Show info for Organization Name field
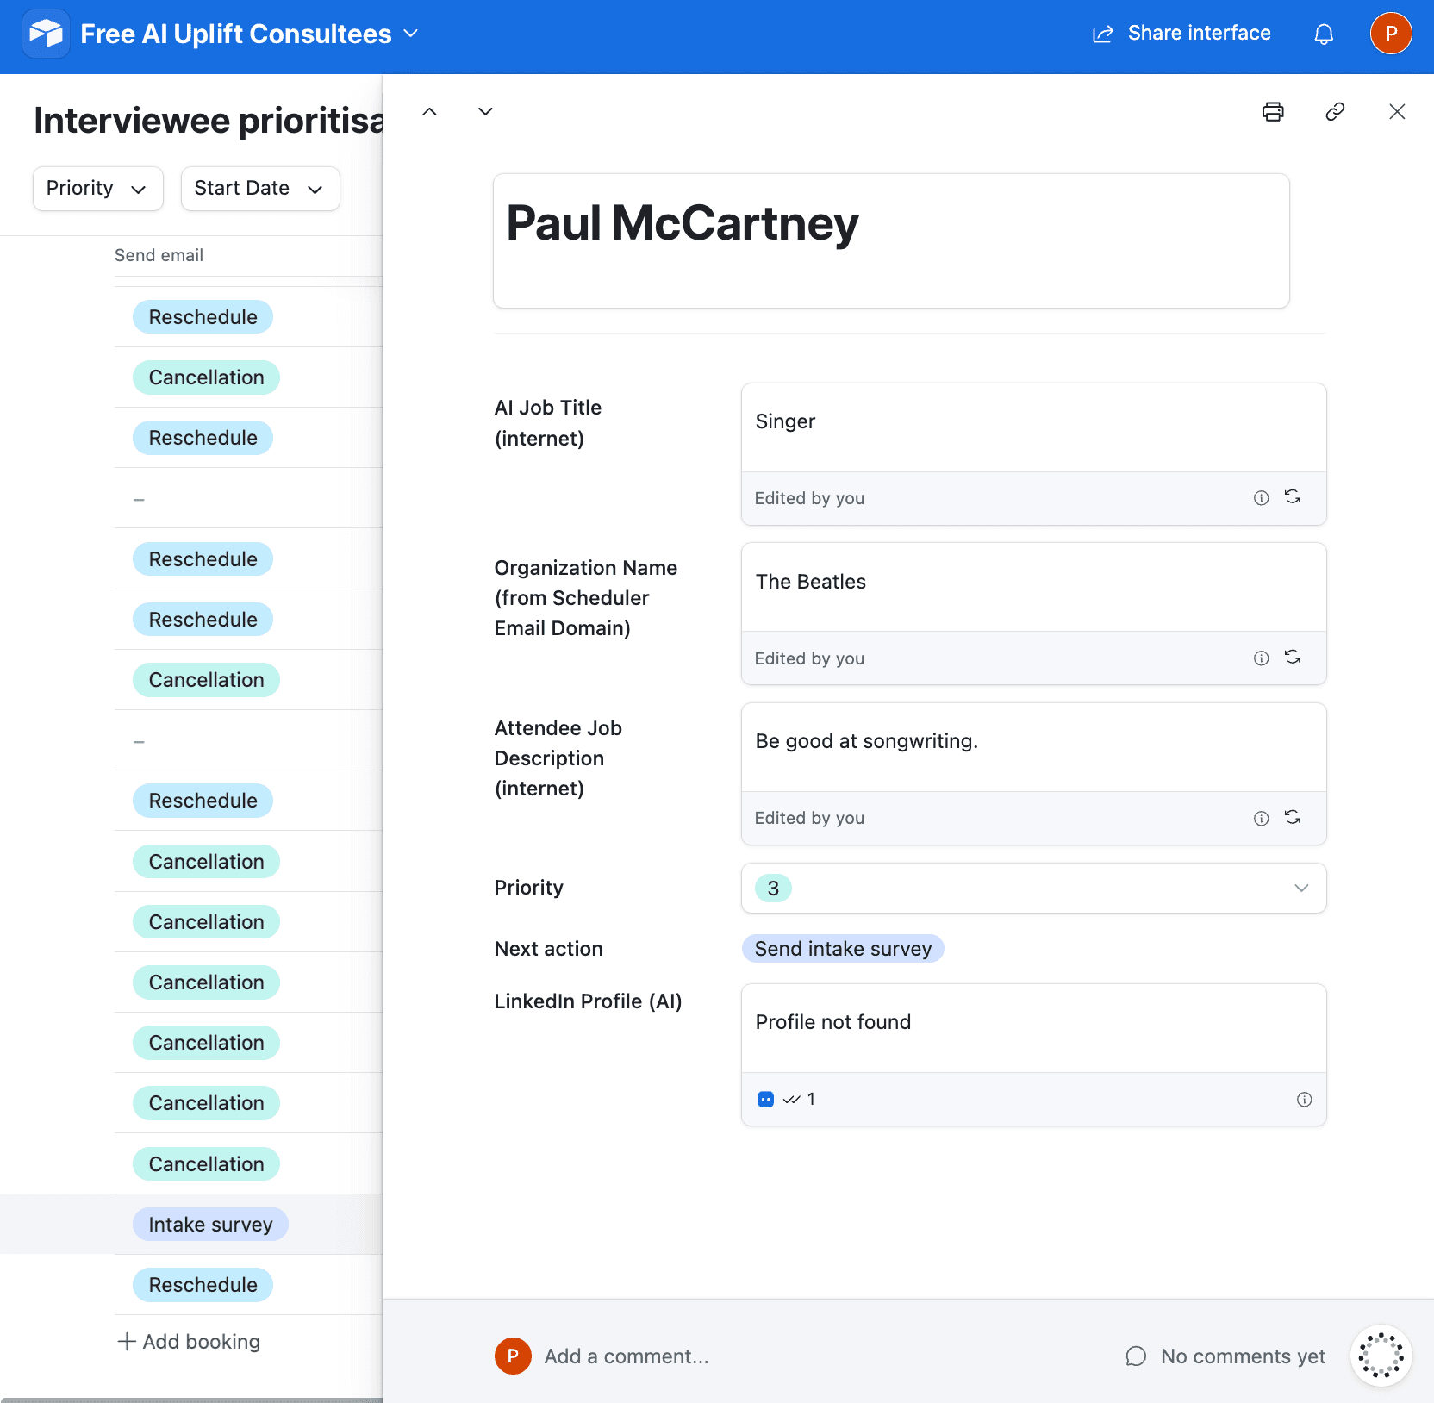This screenshot has width=1434, height=1403. (x=1261, y=658)
